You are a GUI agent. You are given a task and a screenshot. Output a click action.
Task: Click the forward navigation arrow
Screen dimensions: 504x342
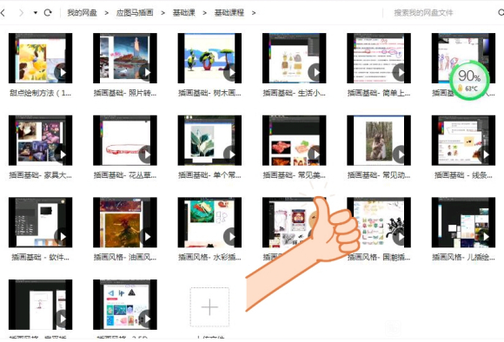pyautogui.click(x=21, y=13)
